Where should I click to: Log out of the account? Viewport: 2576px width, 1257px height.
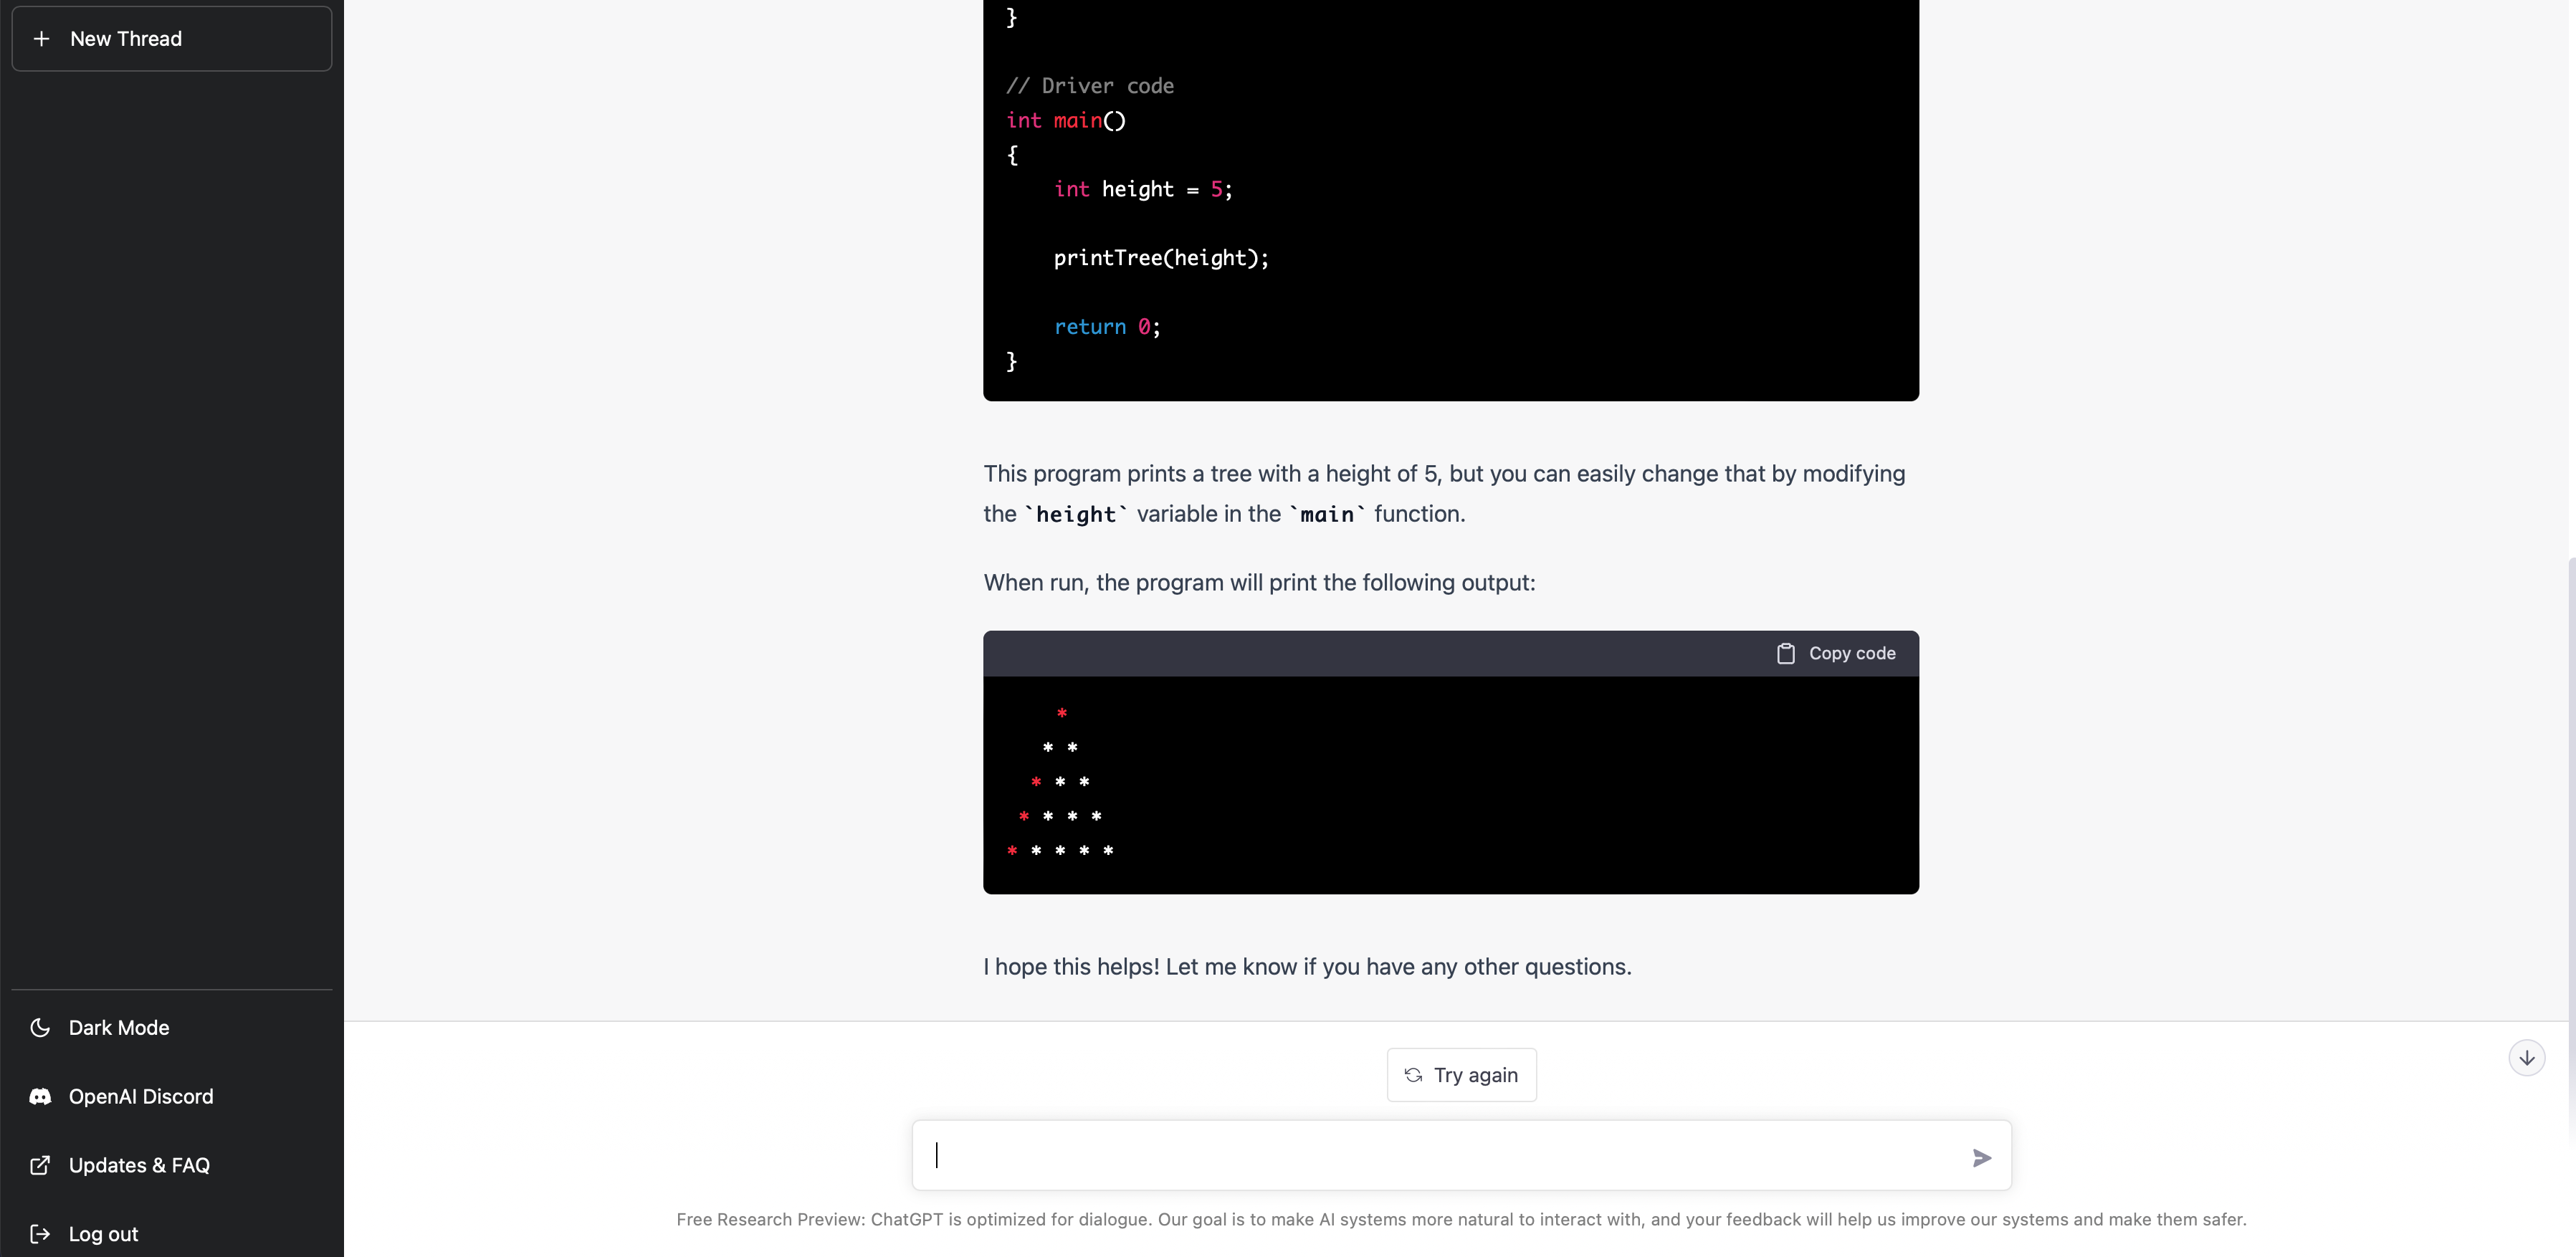(x=103, y=1233)
